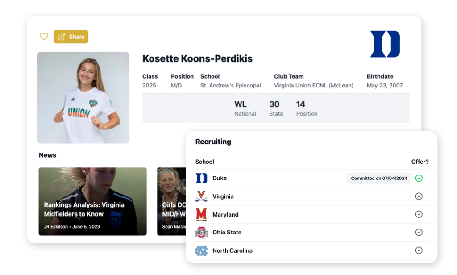The height and width of the screenshot is (275, 457).
Task: Click the Share button
Action: [71, 37]
